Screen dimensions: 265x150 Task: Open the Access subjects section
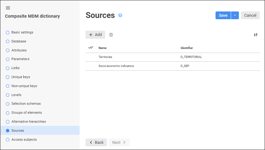coord(24,139)
